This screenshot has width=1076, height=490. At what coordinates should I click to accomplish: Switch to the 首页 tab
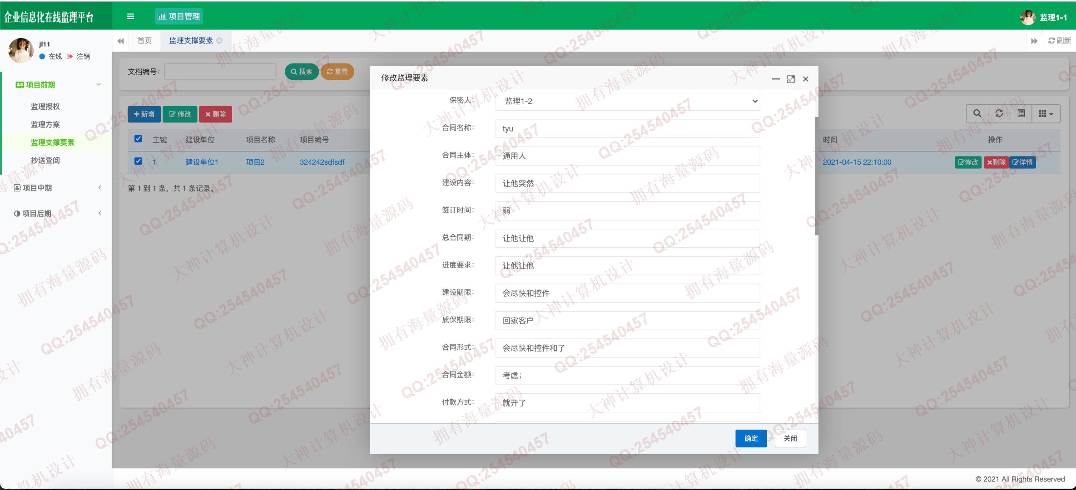coord(144,41)
